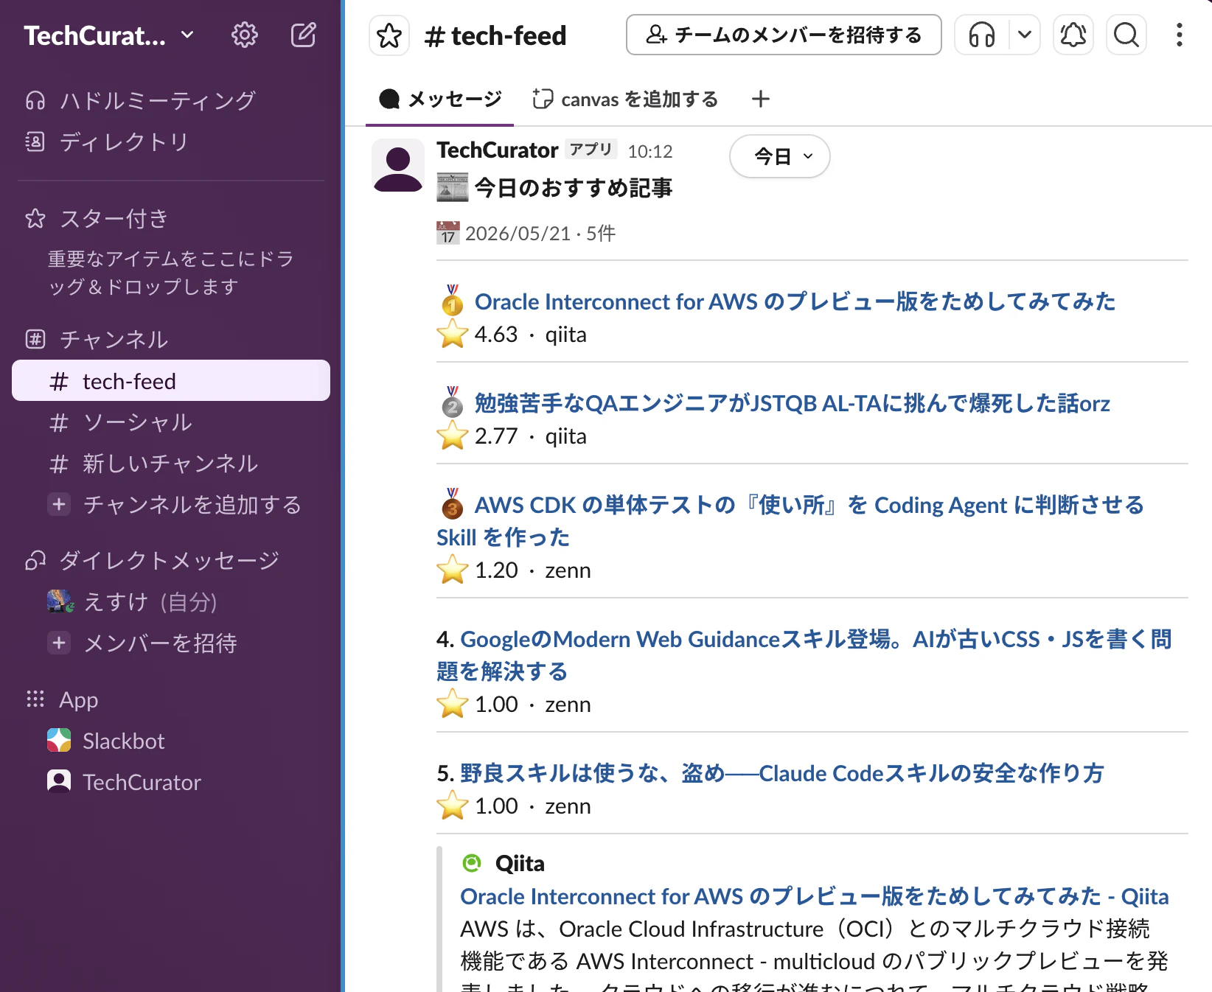Image resolution: width=1212 pixels, height=992 pixels.
Task: Open the ソーシャル channel
Action: click(171, 422)
